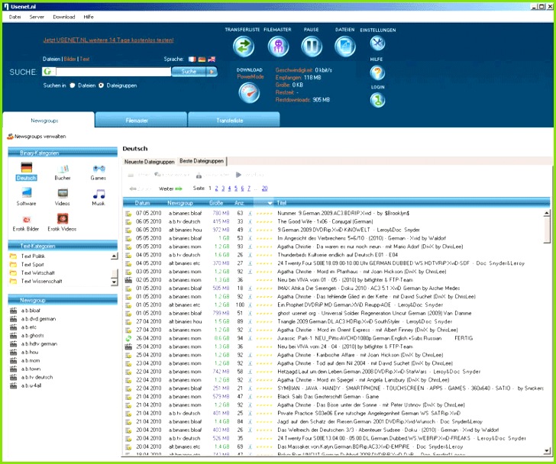Viewport: 556px width, 464px height.
Task: Click sort arrow in rating column header
Action: [269, 203]
